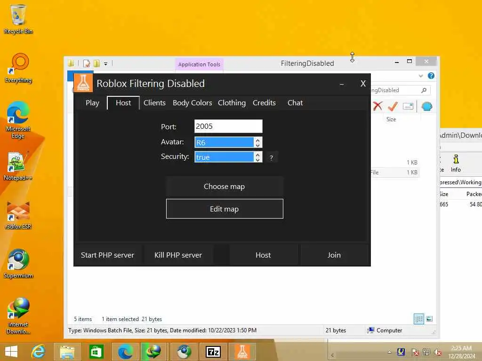Close the Roblox Filtering Disabled launcher with X
The width and height of the screenshot is (482, 361).
click(363, 84)
